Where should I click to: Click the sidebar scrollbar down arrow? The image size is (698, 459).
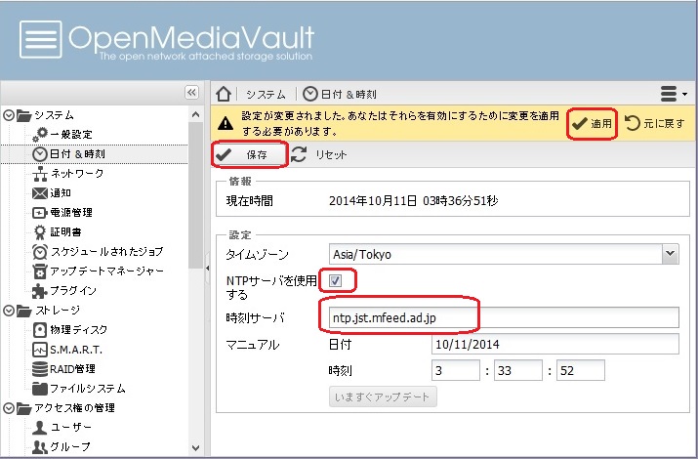point(195,448)
